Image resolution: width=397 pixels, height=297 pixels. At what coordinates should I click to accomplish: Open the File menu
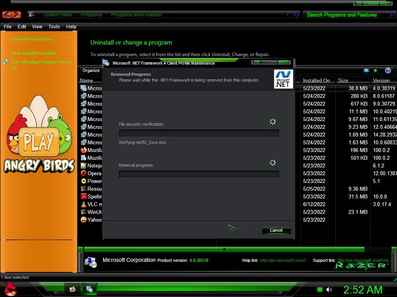[x=8, y=27]
